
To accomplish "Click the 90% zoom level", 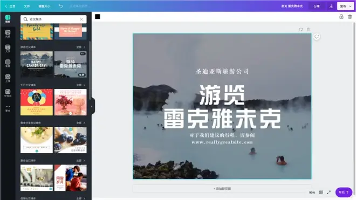I will click(312, 192).
